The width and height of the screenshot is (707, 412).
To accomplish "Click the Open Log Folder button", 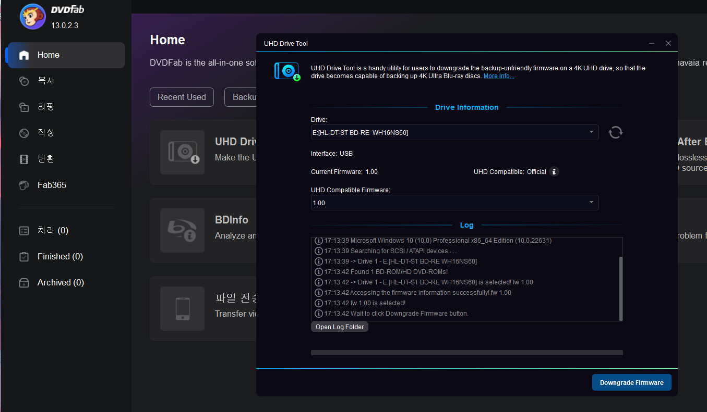I will 340,327.
